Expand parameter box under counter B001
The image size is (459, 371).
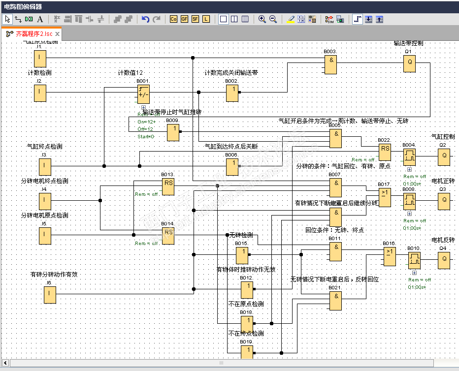pos(143,107)
